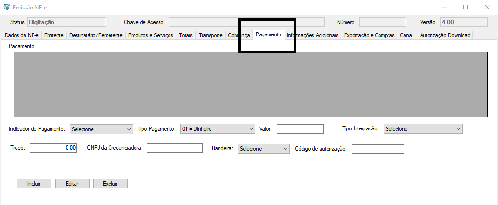Switch to the Emitente tab
This screenshot has width=498, height=205.
coord(54,35)
